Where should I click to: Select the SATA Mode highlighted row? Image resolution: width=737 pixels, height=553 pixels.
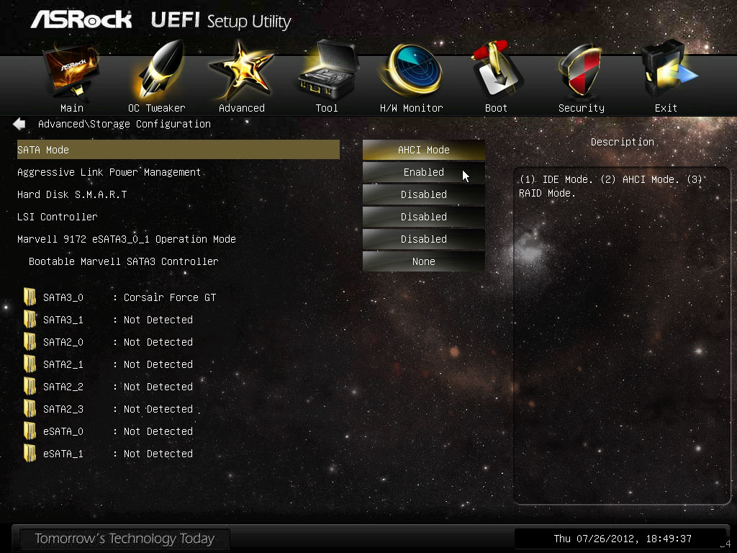178,150
